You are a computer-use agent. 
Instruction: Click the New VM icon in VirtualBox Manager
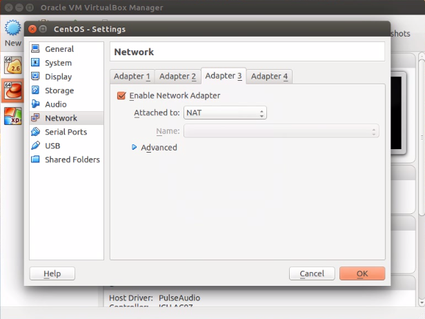[12, 28]
